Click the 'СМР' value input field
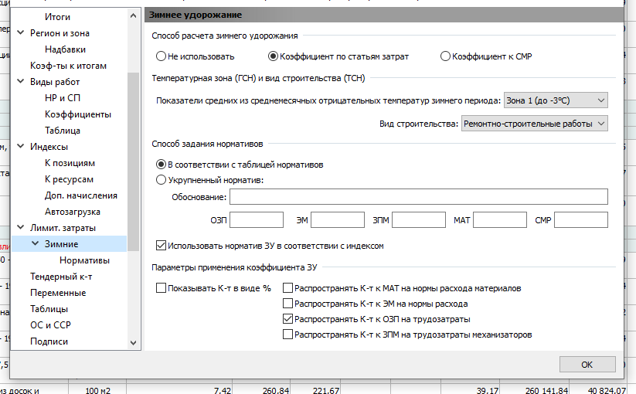This screenshot has width=636, height=394. pyautogui.click(x=581, y=219)
